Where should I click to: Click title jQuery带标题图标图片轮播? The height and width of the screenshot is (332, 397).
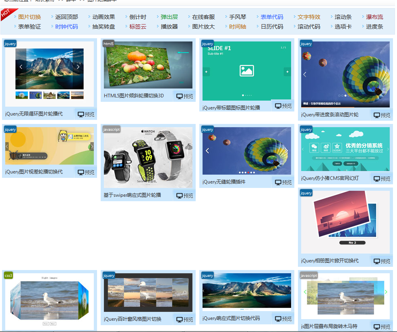(231, 108)
